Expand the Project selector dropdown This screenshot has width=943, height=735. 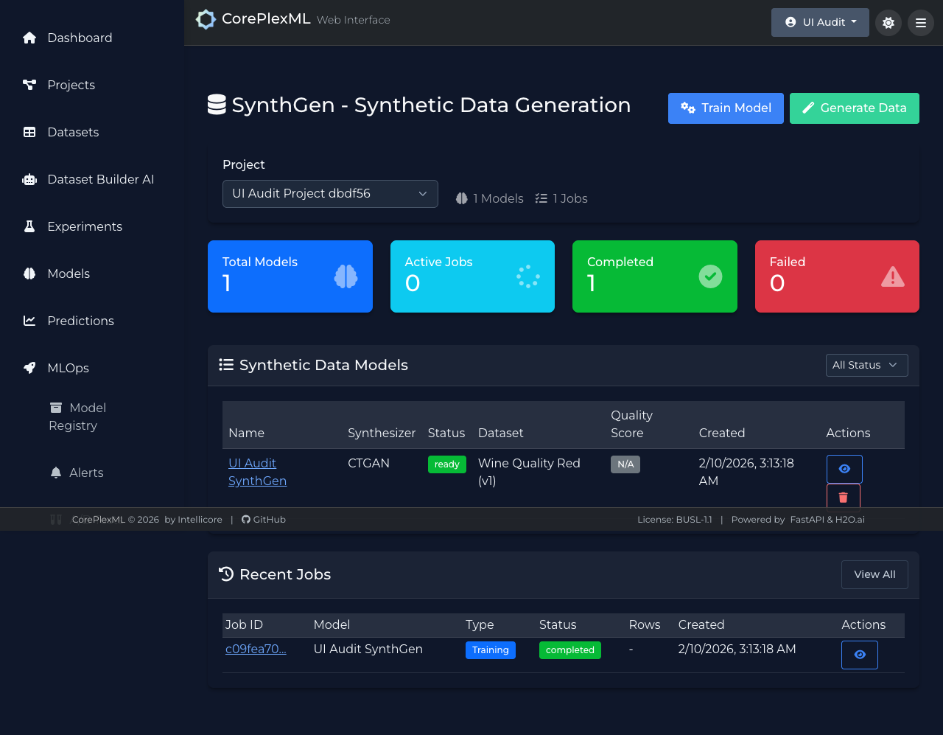click(330, 194)
